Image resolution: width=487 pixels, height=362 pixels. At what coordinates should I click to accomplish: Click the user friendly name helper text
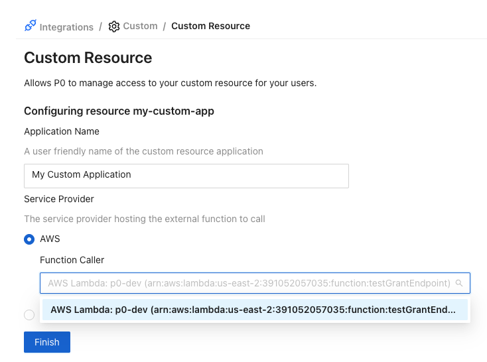coord(143,151)
